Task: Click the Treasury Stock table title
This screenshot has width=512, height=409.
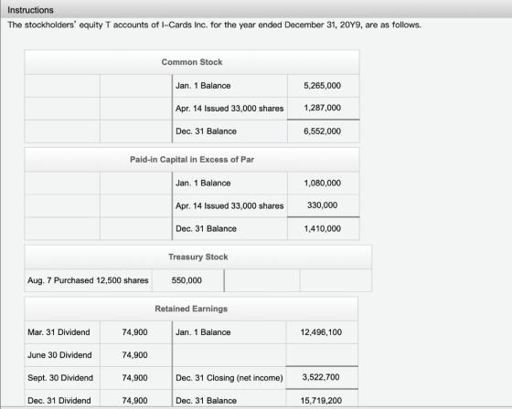Action: 198,257
